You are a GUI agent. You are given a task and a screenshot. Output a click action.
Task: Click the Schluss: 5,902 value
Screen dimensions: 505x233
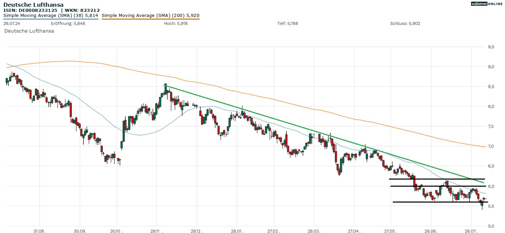point(405,23)
